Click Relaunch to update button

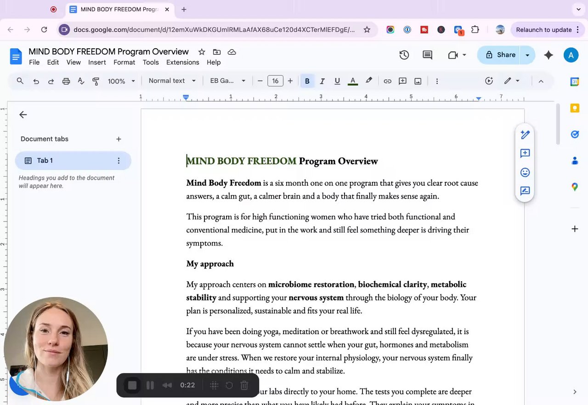(544, 30)
